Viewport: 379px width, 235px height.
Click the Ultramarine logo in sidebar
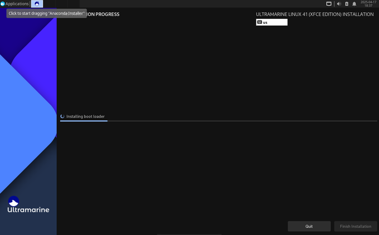pyautogui.click(x=13, y=201)
